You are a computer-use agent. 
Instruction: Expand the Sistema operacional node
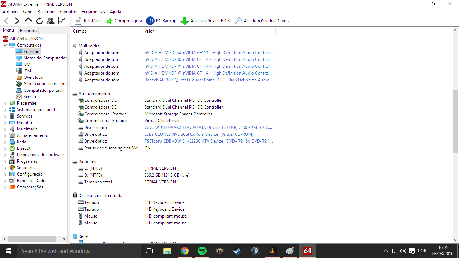5,110
